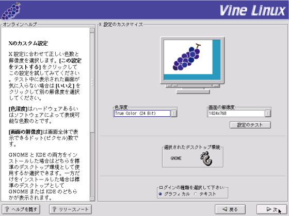Select the テキスト login radio button
The image size is (289, 216).
pos(196,194)
